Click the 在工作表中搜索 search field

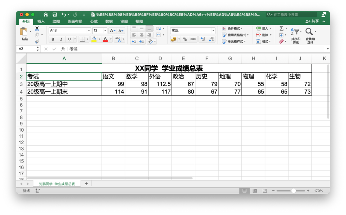tap(293, 15)
